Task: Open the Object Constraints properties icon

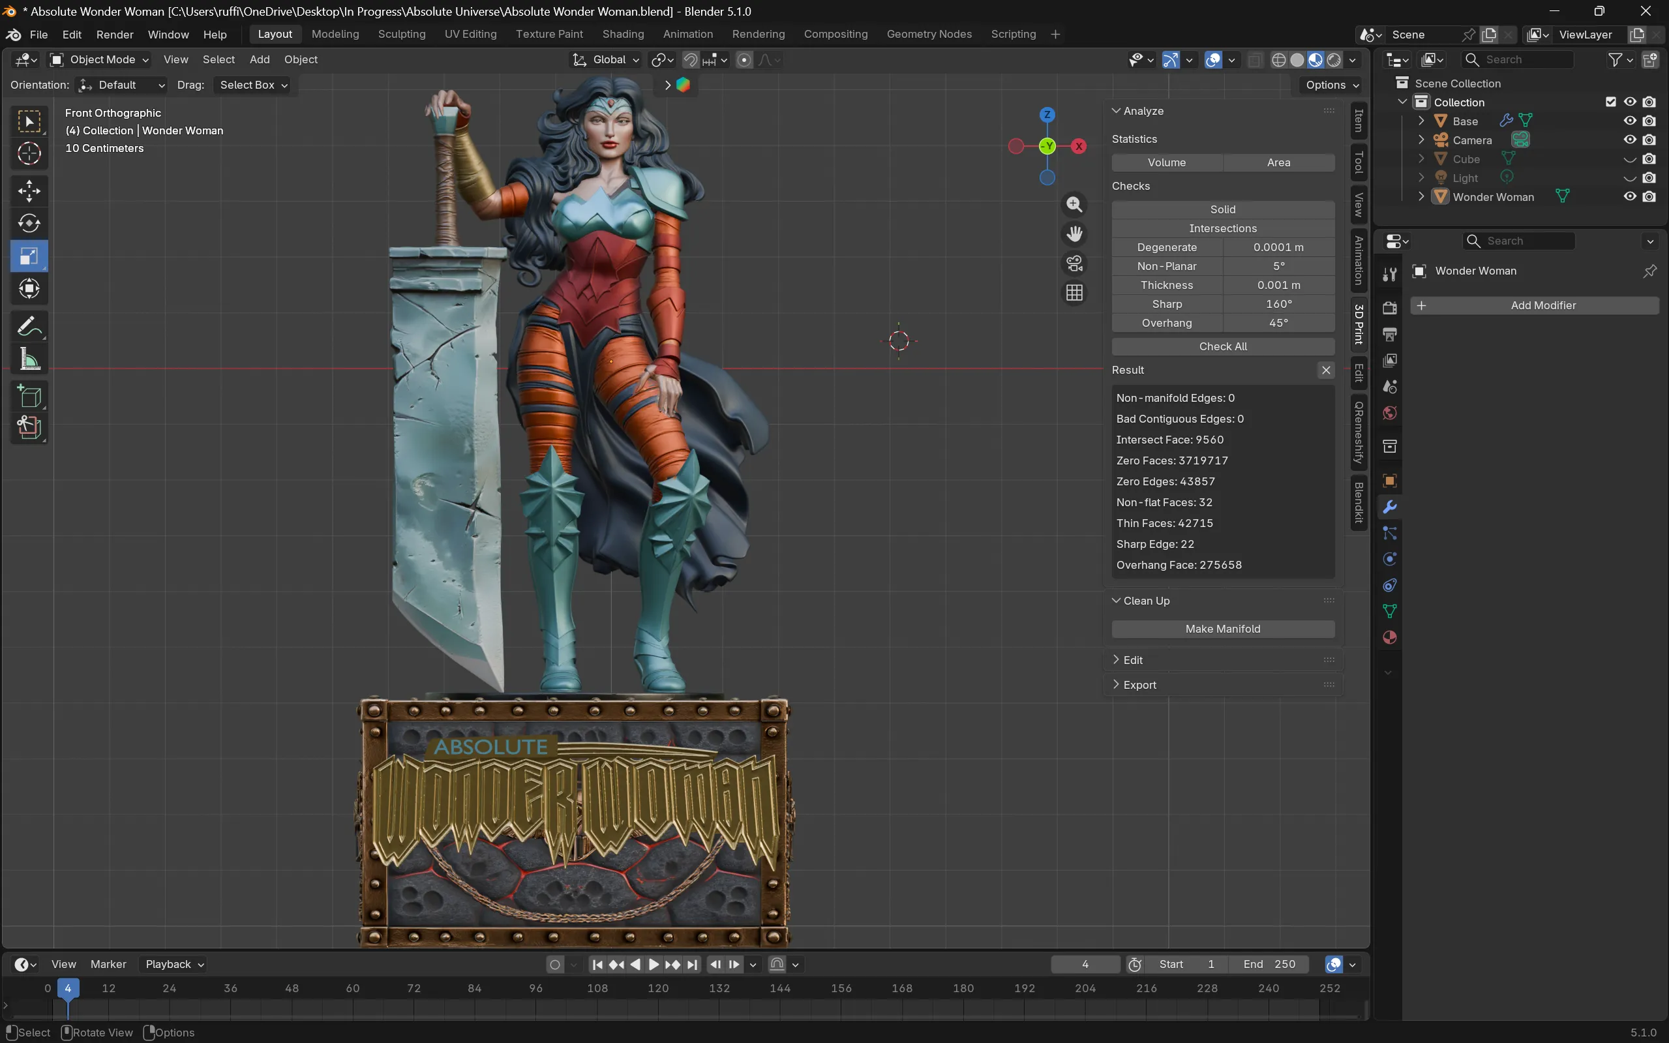Action: (1390, 586)
